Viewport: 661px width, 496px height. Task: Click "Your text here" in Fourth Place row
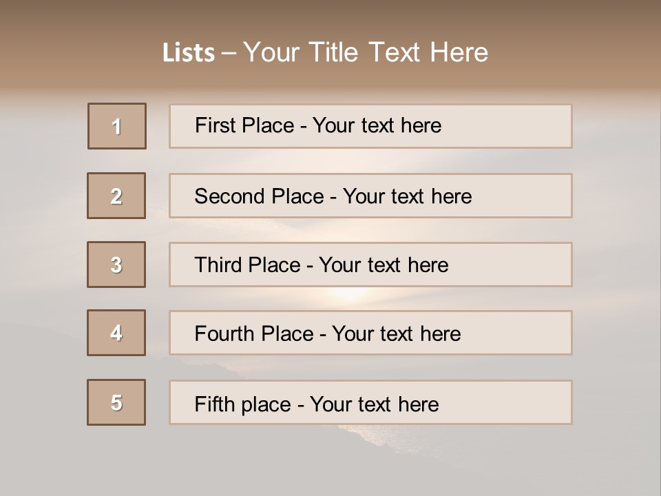[396, 334]
